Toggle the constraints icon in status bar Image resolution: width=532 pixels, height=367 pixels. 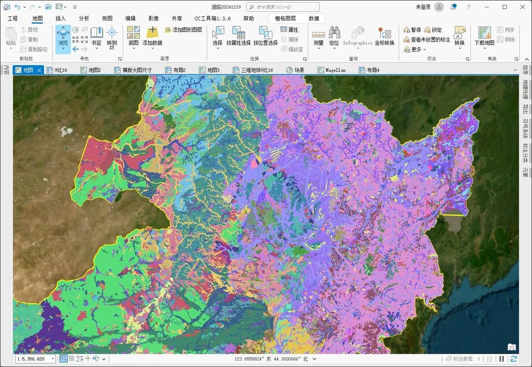[80, 359]
